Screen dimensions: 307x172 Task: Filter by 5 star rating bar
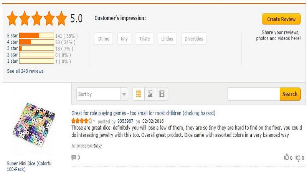click(x=36, y=36)
